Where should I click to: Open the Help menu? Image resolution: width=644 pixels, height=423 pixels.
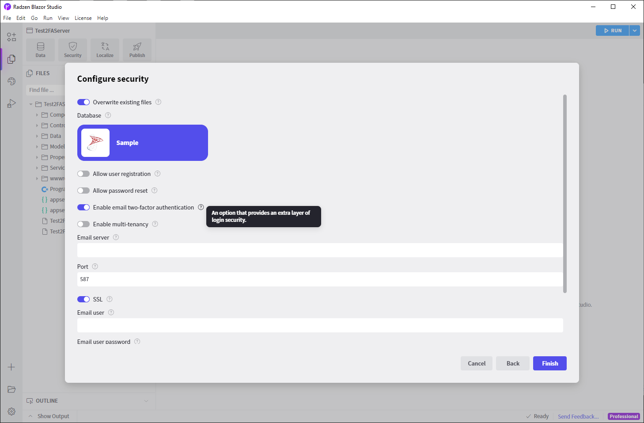point(102,18)
